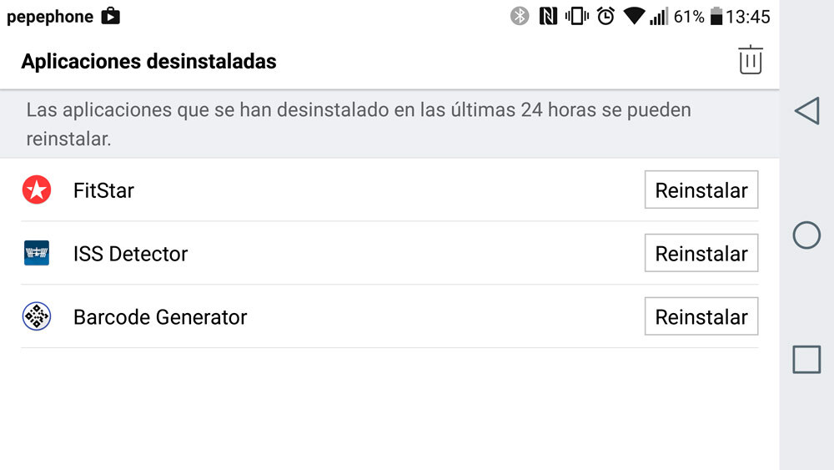Tap the alarm clock status icon
This screenshot has width=834, height=470.
tap(605, 16)
